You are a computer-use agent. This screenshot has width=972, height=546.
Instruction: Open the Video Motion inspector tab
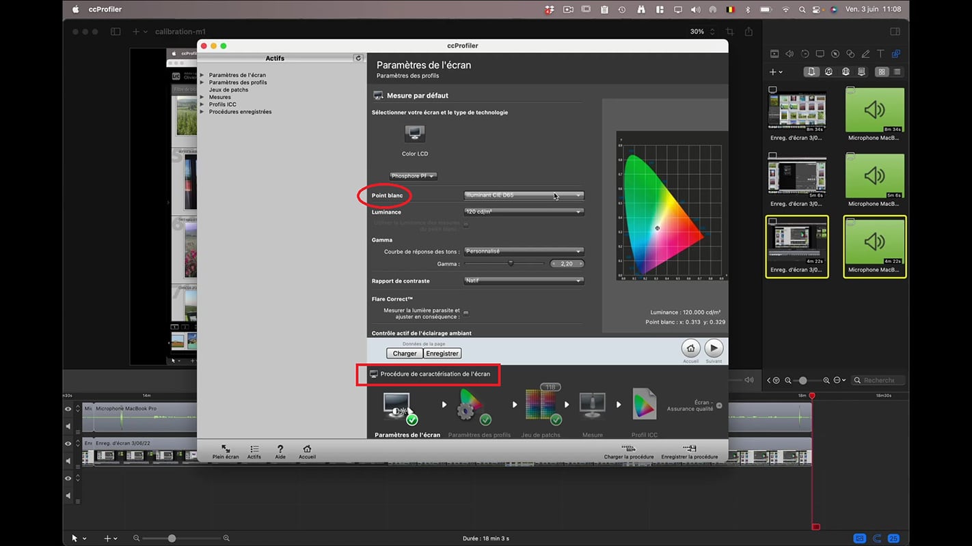[805, 54]
